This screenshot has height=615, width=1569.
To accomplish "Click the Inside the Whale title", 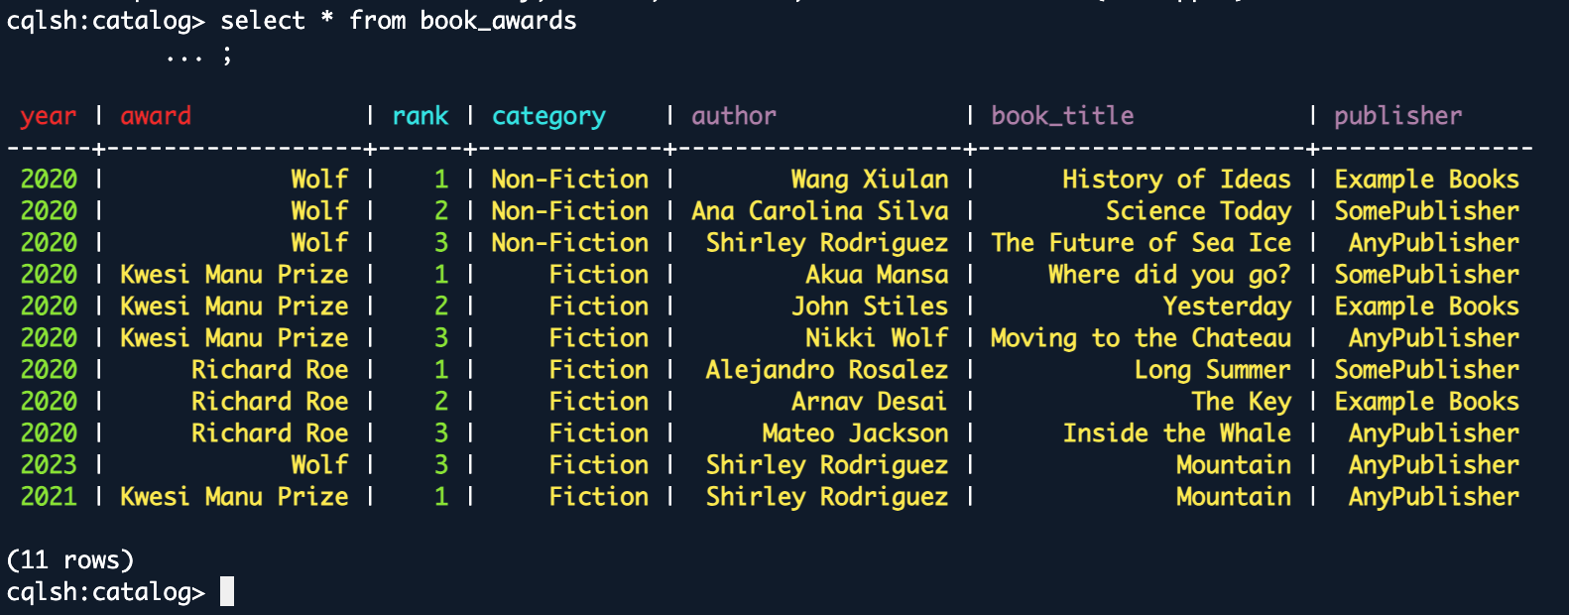I will [x=1177, y=433].
